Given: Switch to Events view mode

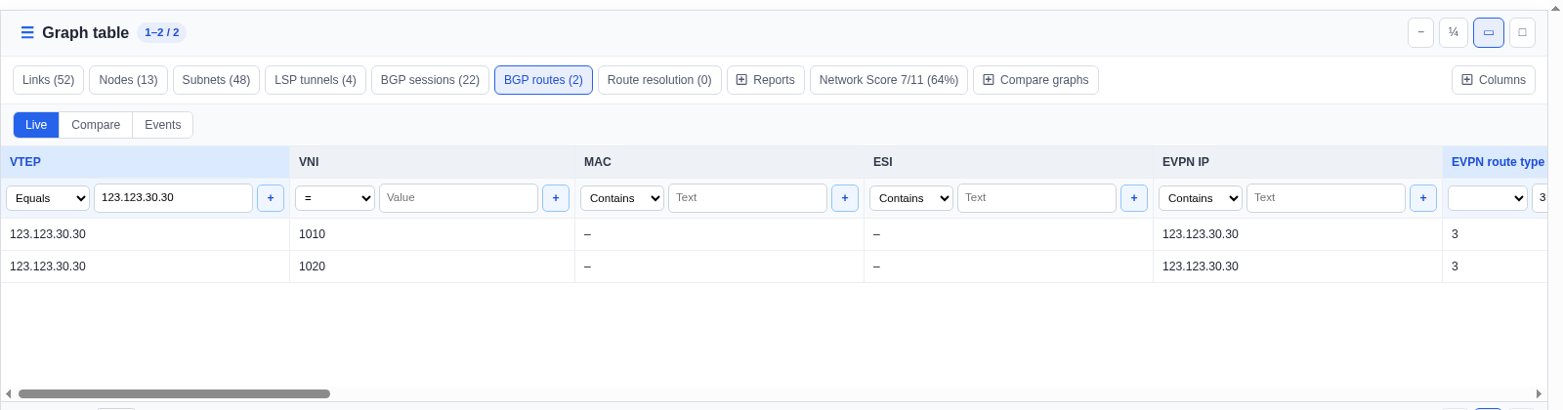Looking at the screenshot, I should coord(163,125).
